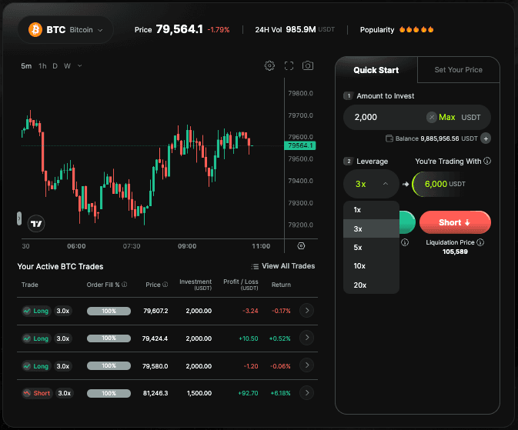Show Liquidation Price info under Short
Image resolution: width=518 pixels, height=430 pixels.
point(480,242)
